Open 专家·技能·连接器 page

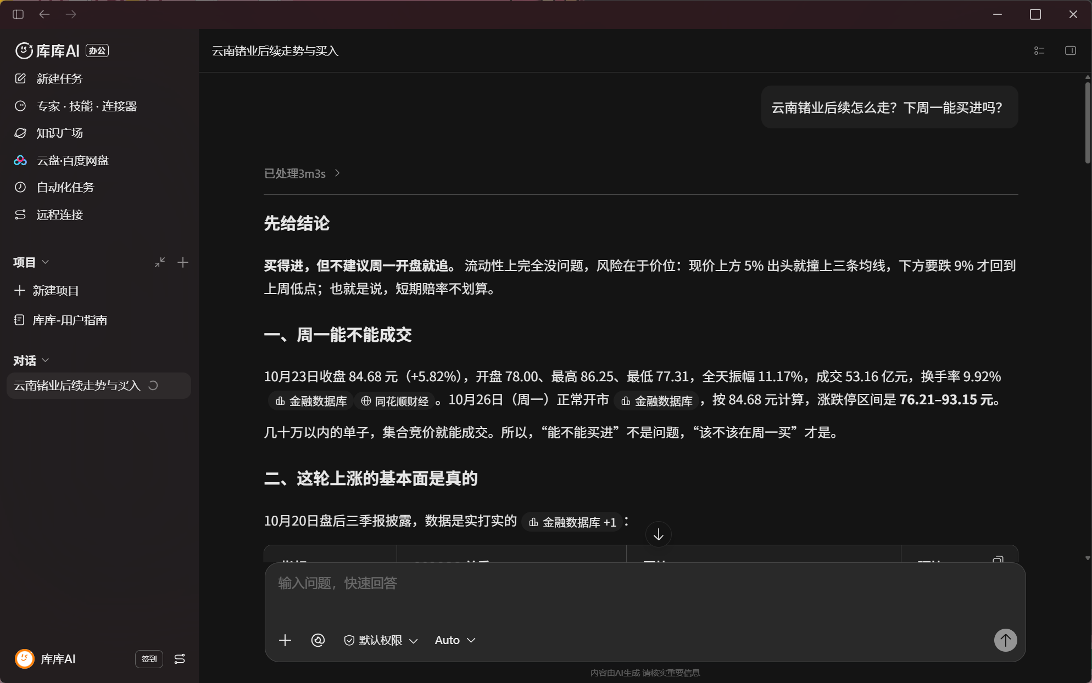76,106
